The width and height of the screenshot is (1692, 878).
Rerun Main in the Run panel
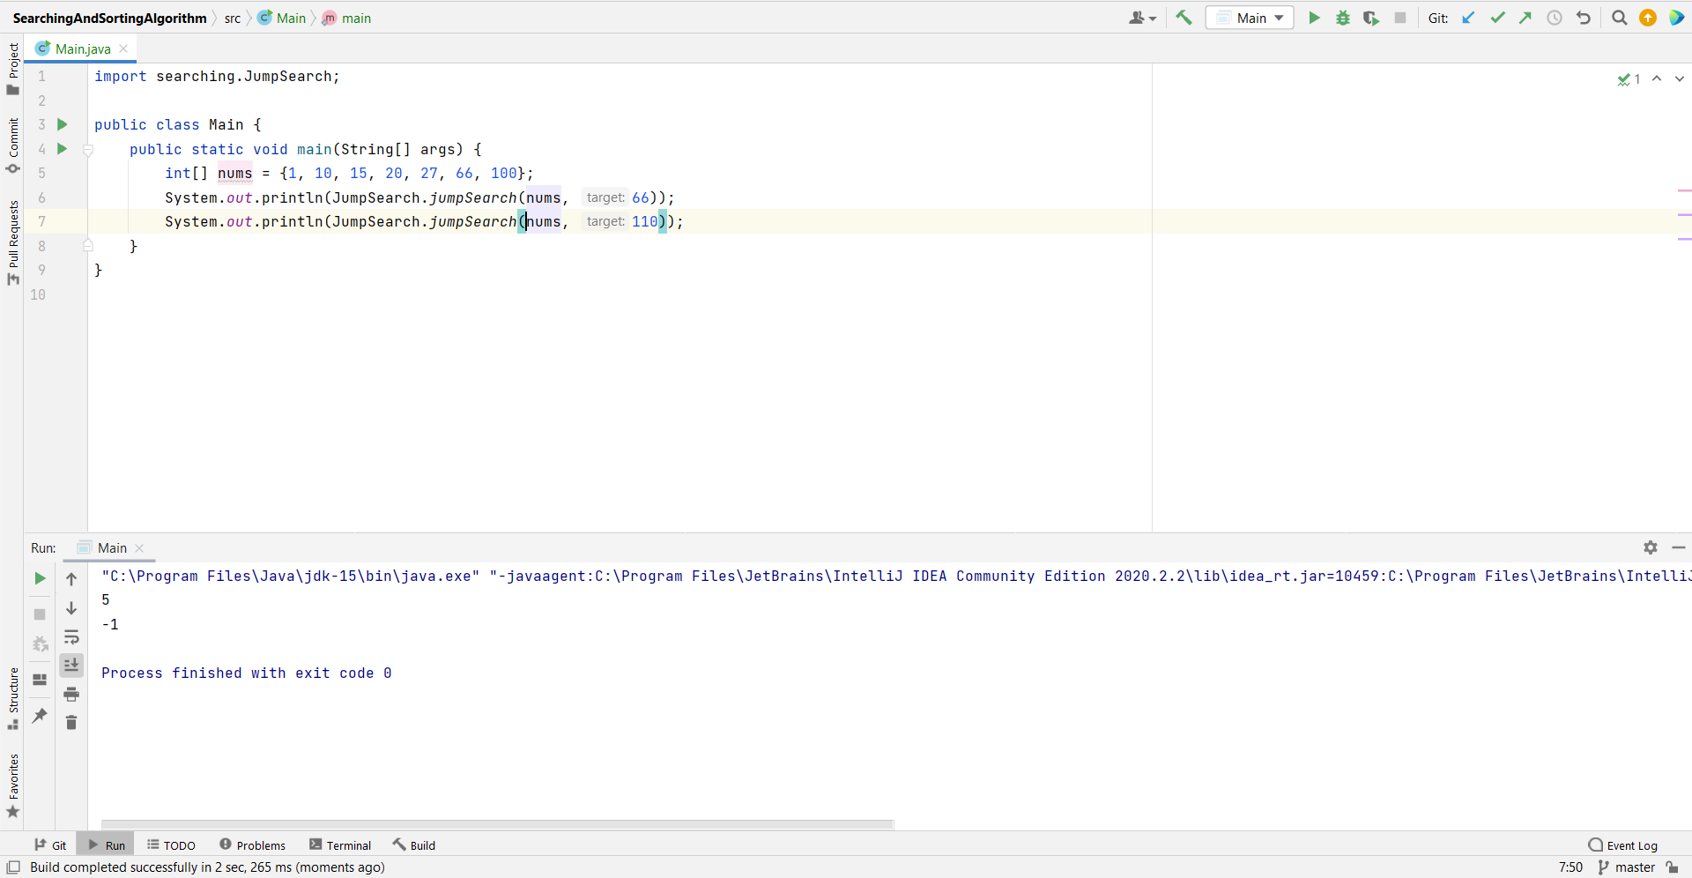pyautogui.click(x=40, y=578)
